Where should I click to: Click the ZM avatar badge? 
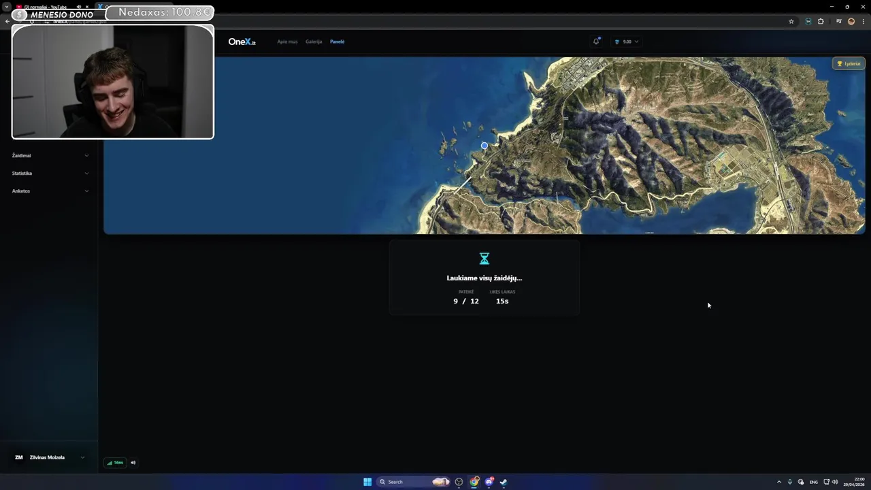pyautogui.click(x=19, y=457)
